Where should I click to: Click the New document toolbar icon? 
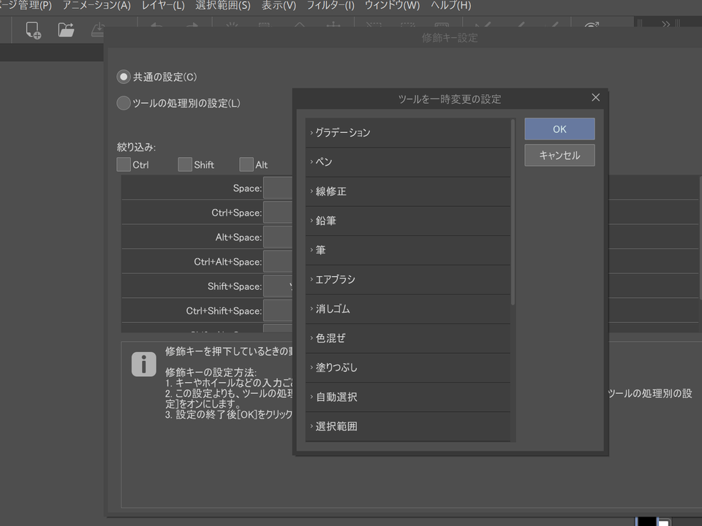33,31
